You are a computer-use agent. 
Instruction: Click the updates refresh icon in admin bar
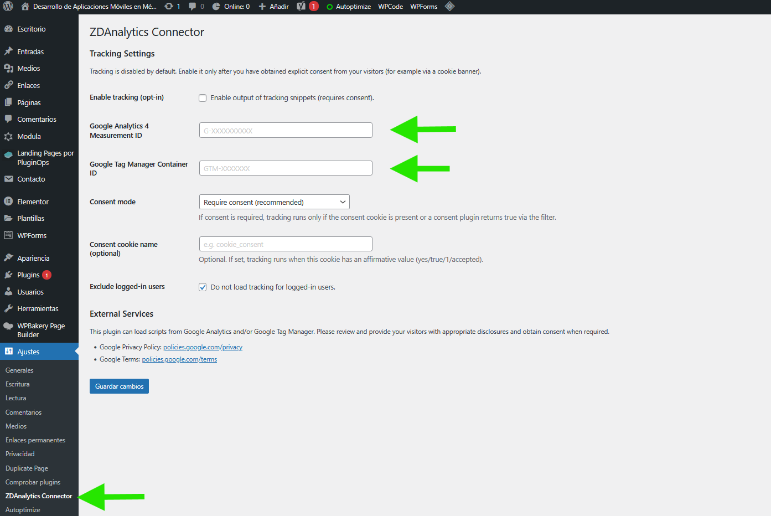[x=169, y=7]
